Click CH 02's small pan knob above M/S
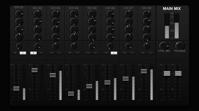The height and width of the screenshot is (111, 199). 37,46
